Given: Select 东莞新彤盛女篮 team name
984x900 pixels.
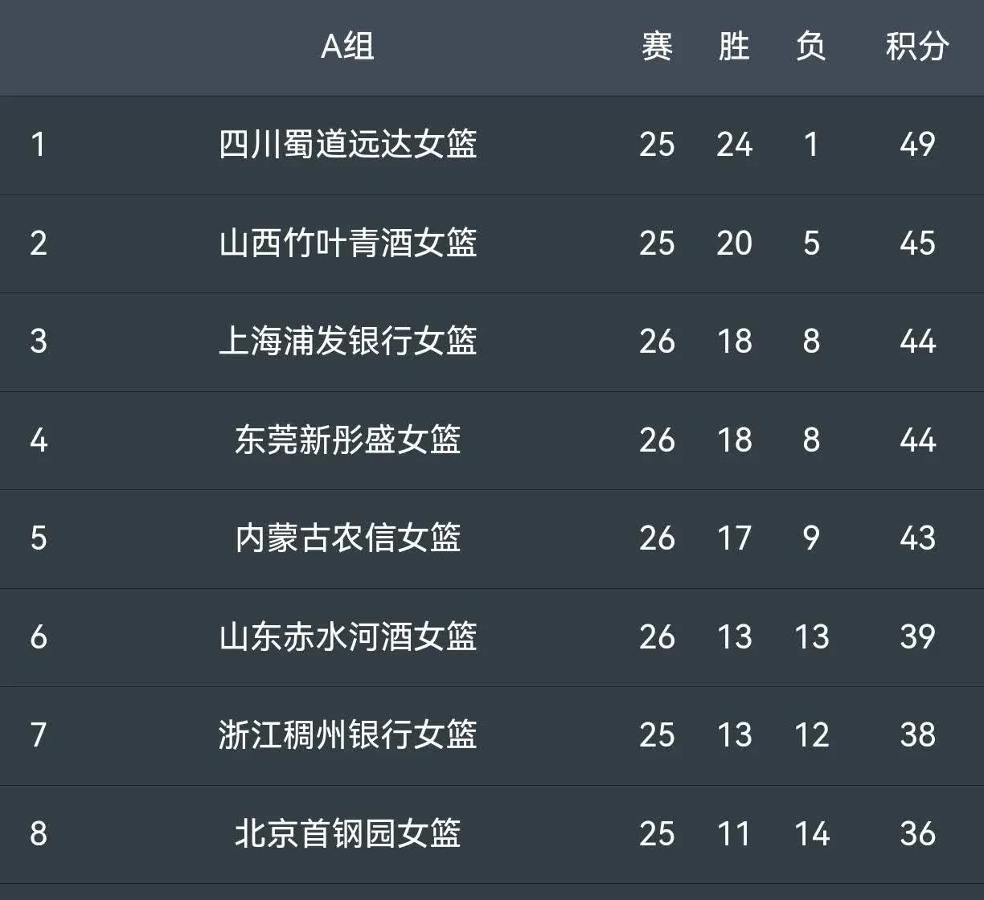Looking at the screenshot, I should (x=347, y=440).
